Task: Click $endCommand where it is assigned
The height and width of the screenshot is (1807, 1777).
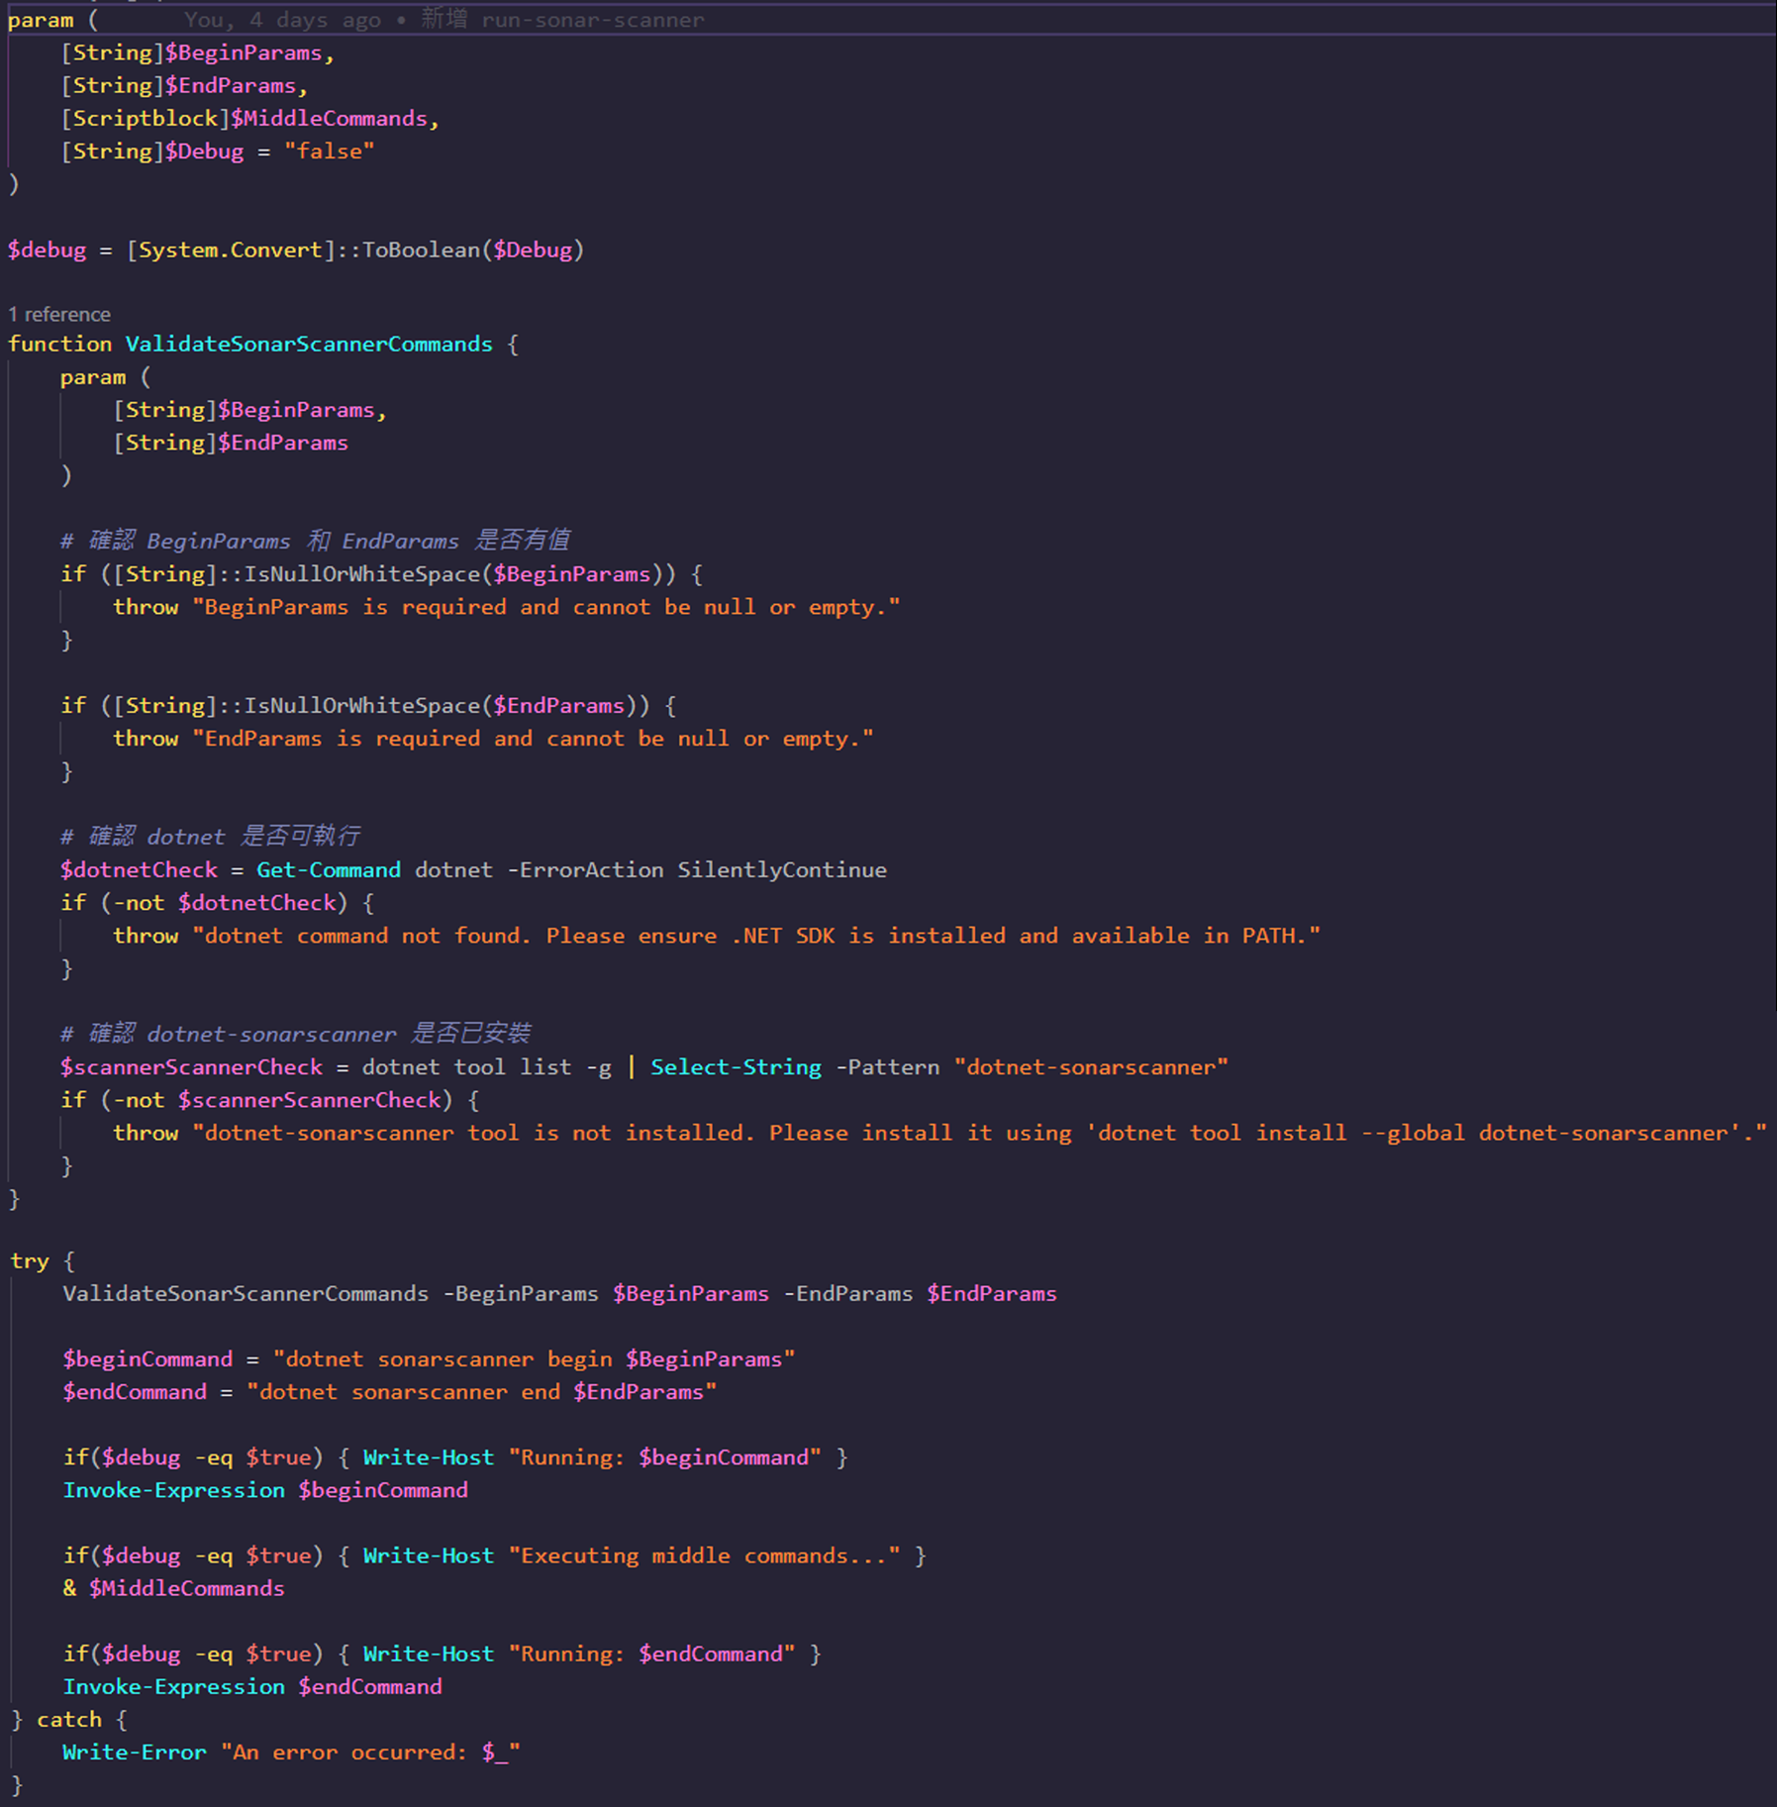Action: tap(135, 1392)
